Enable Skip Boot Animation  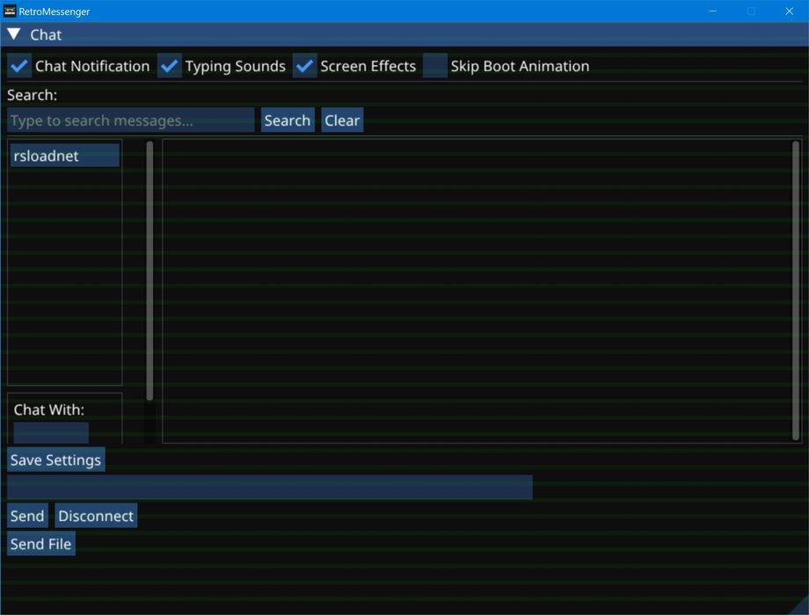coord(435,66)
